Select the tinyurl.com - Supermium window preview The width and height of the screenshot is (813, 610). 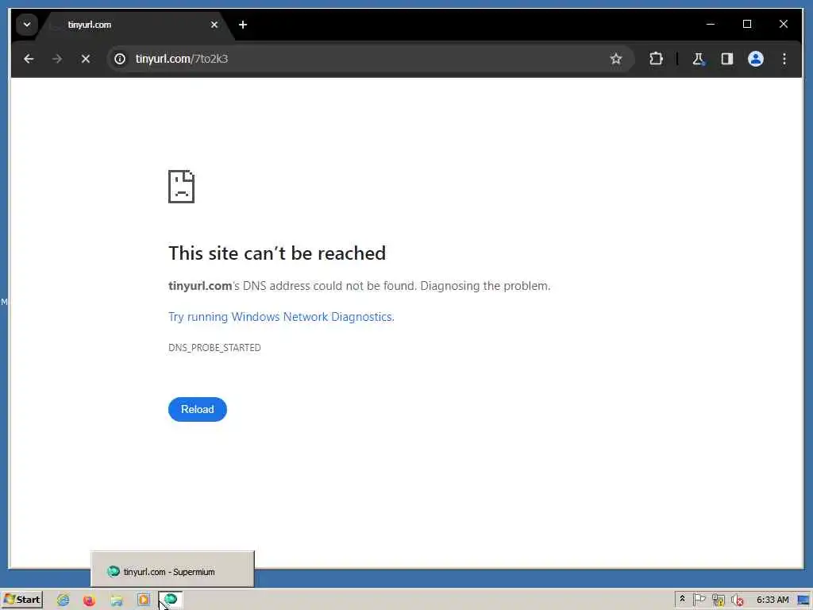click(x=172, y=569)
